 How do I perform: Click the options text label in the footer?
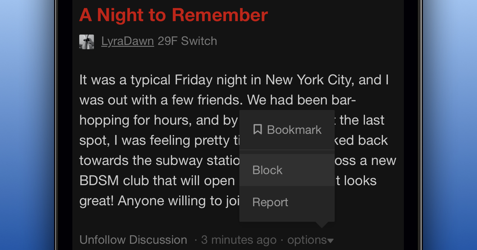pyautogui.click(x=308, y=240)
